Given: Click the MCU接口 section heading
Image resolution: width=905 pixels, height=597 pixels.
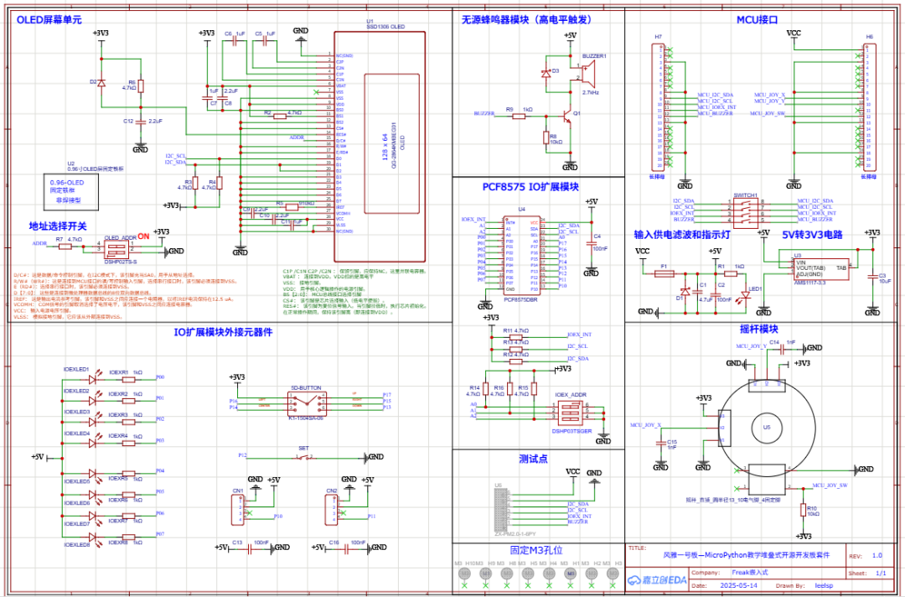Looking at the screenshot, I should pyautogui.click(x=757, y=19).
